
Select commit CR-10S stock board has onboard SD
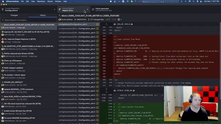click(29, 105)
